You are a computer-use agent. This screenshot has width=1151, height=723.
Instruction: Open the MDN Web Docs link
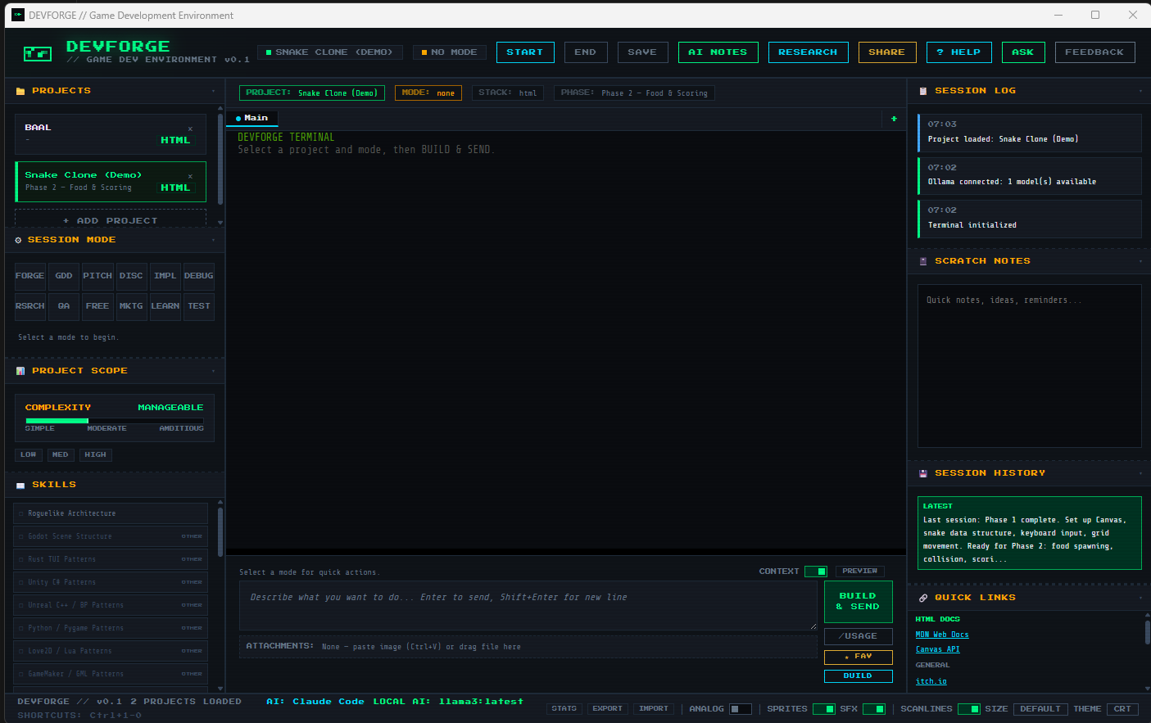[942, 635]
